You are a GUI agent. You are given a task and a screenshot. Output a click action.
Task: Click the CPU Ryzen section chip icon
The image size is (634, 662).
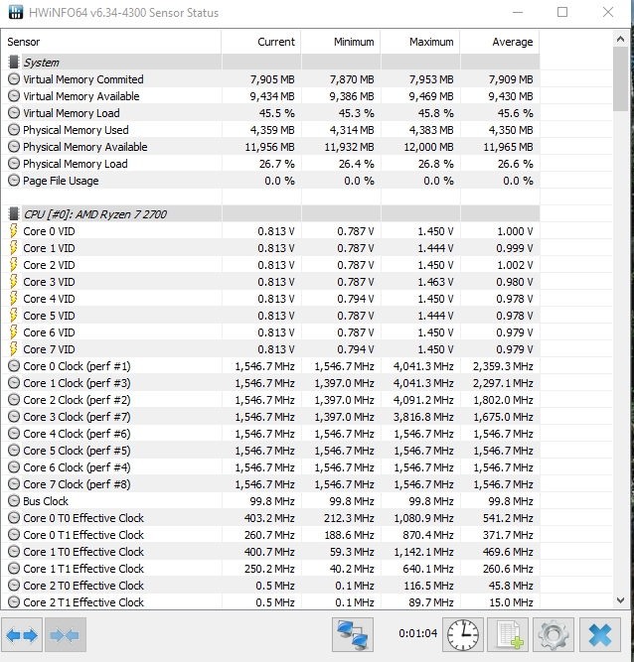tap(14, 214)
